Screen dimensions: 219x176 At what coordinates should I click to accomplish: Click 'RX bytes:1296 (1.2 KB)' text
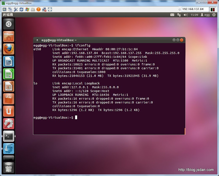[73, 110]
